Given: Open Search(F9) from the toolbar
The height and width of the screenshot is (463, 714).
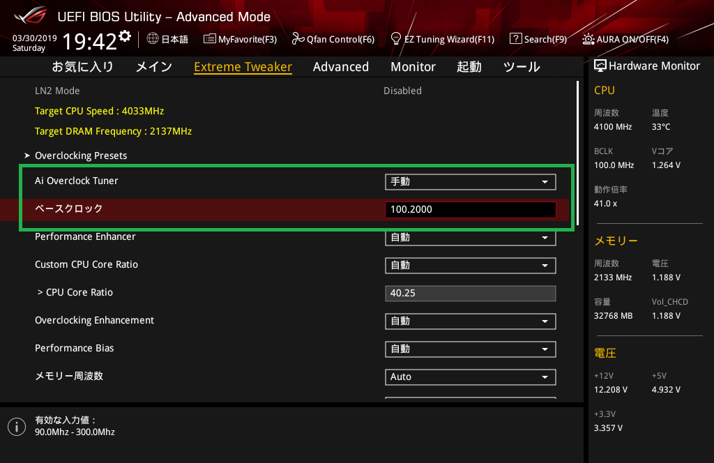Looking at the screenshot, I should pos(538,39).
